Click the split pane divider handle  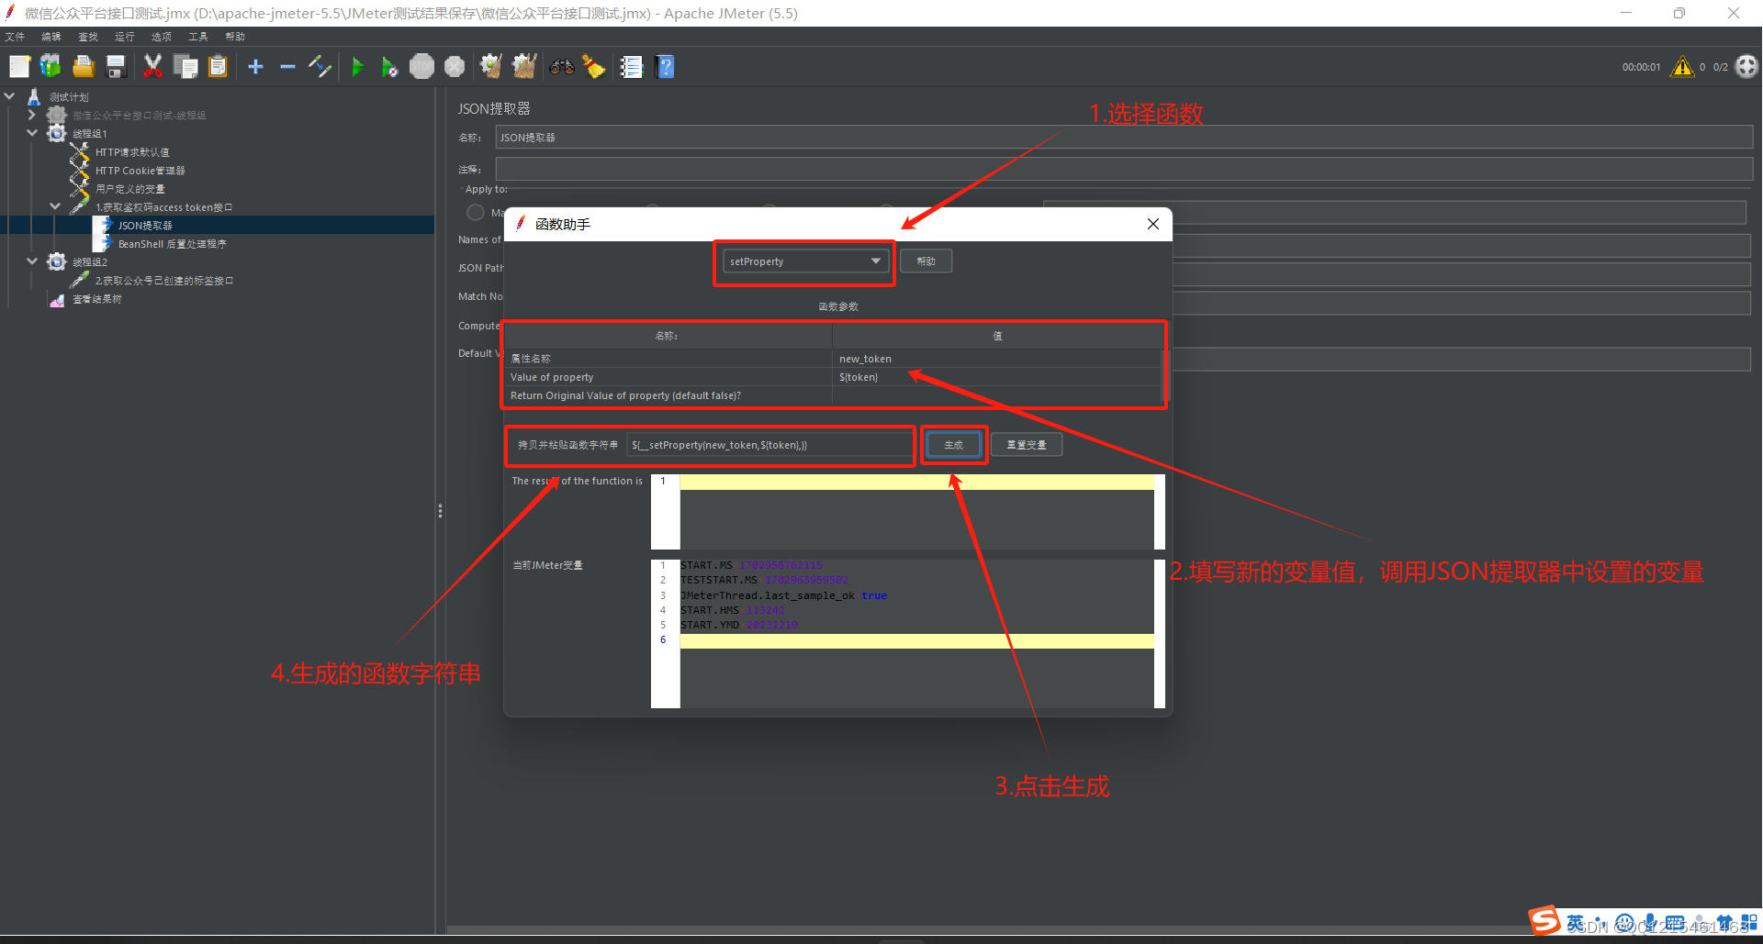(x=440, y=511)
